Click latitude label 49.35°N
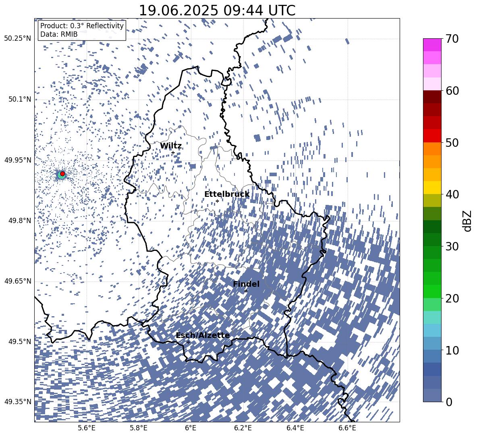This screenshot has width=477, height=436. point(18,402)
